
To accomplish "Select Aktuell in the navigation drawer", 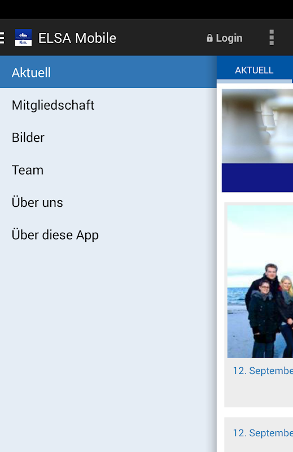I will pyautogui.click(x=108, y=72).
